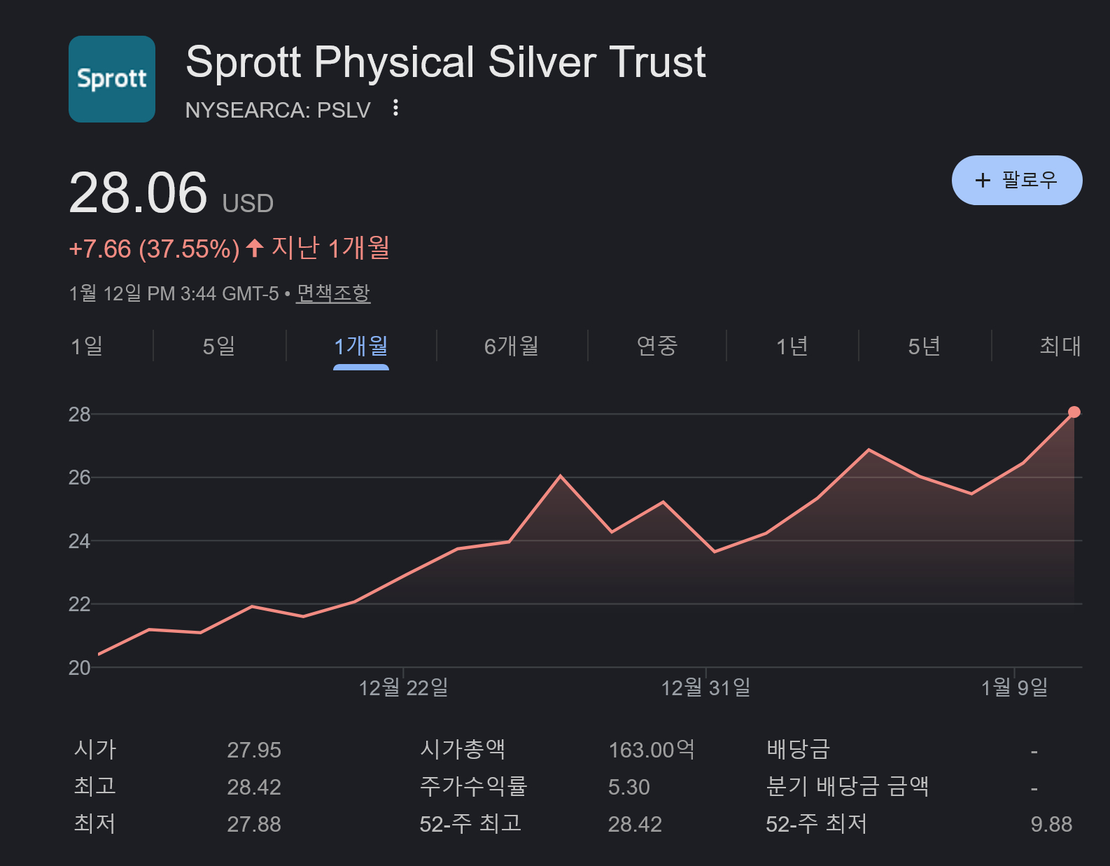The image size is (1110, 866).
Task: Switch to the 1일 chart tab
Action: (87, 346)
